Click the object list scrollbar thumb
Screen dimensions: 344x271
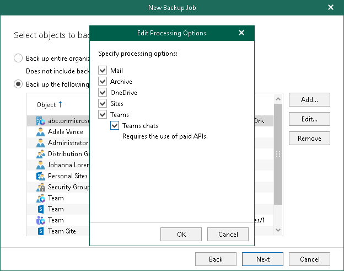click(x=278, y=154)
